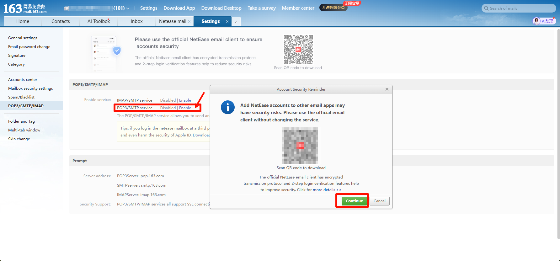
Task: Select Category in the sidebar
Action: tap(16, 64)
